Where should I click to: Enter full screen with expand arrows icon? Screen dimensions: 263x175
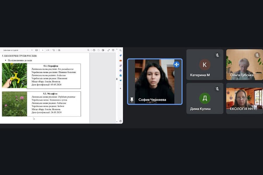(108, 50)
